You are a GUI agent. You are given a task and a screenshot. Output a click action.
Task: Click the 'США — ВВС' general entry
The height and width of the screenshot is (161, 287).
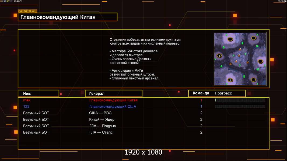[100, 113]
